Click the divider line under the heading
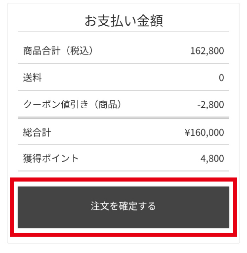 tap(123, 32)
